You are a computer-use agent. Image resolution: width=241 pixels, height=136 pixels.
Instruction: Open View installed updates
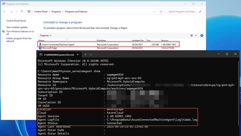point(17,27)
